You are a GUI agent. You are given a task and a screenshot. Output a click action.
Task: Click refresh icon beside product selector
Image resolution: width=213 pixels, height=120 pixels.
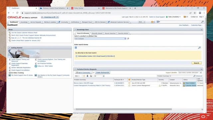[x=128, y=39]
